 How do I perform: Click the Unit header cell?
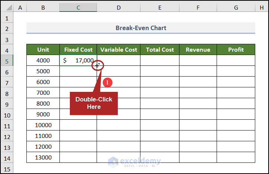pos(43,49)
